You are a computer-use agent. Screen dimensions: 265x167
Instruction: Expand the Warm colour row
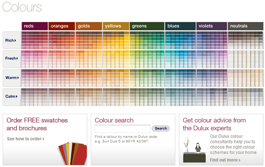(12, 77)
